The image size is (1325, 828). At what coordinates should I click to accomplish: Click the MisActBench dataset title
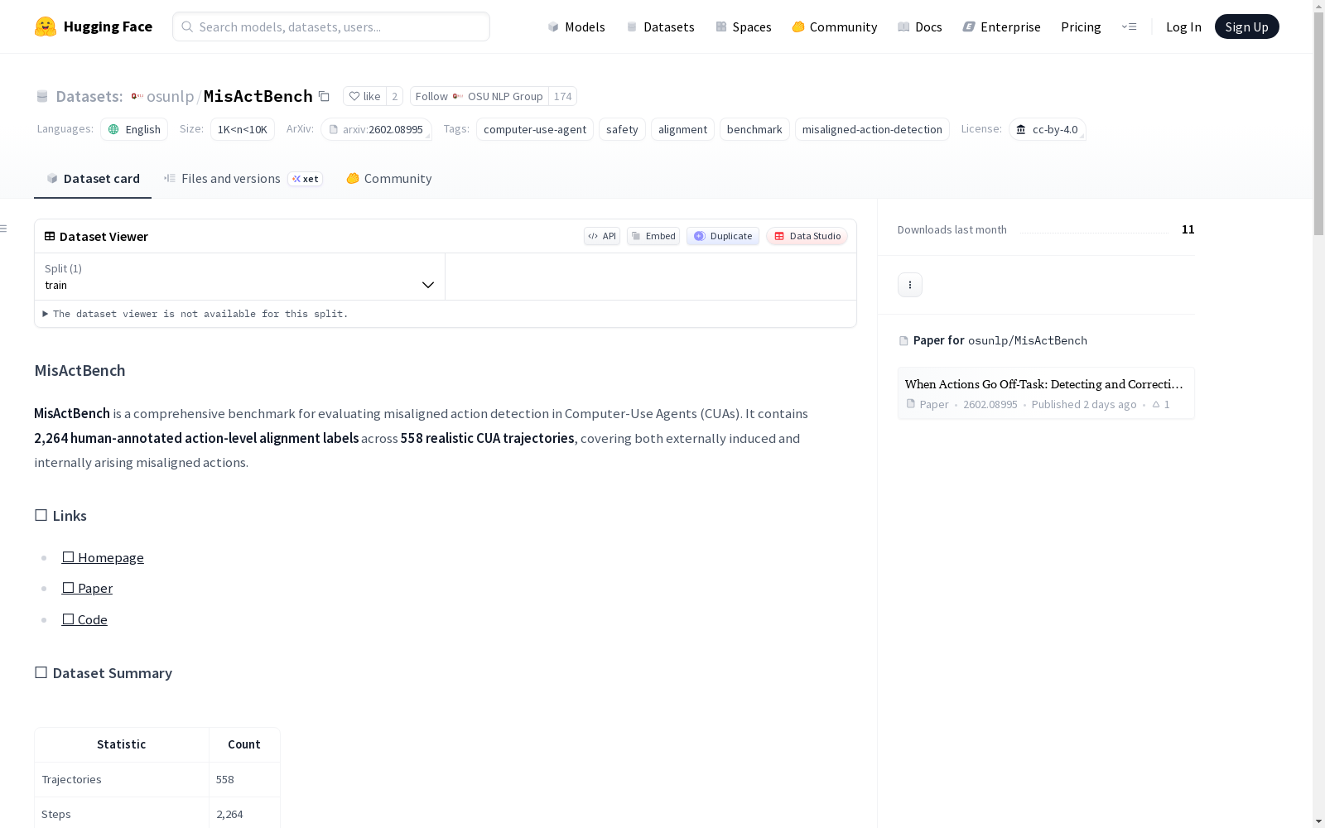(x=258, y=96)
